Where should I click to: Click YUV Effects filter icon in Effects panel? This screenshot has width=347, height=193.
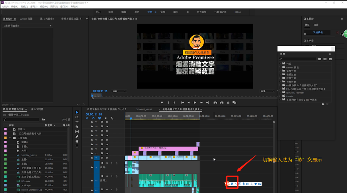coord(330,59)
